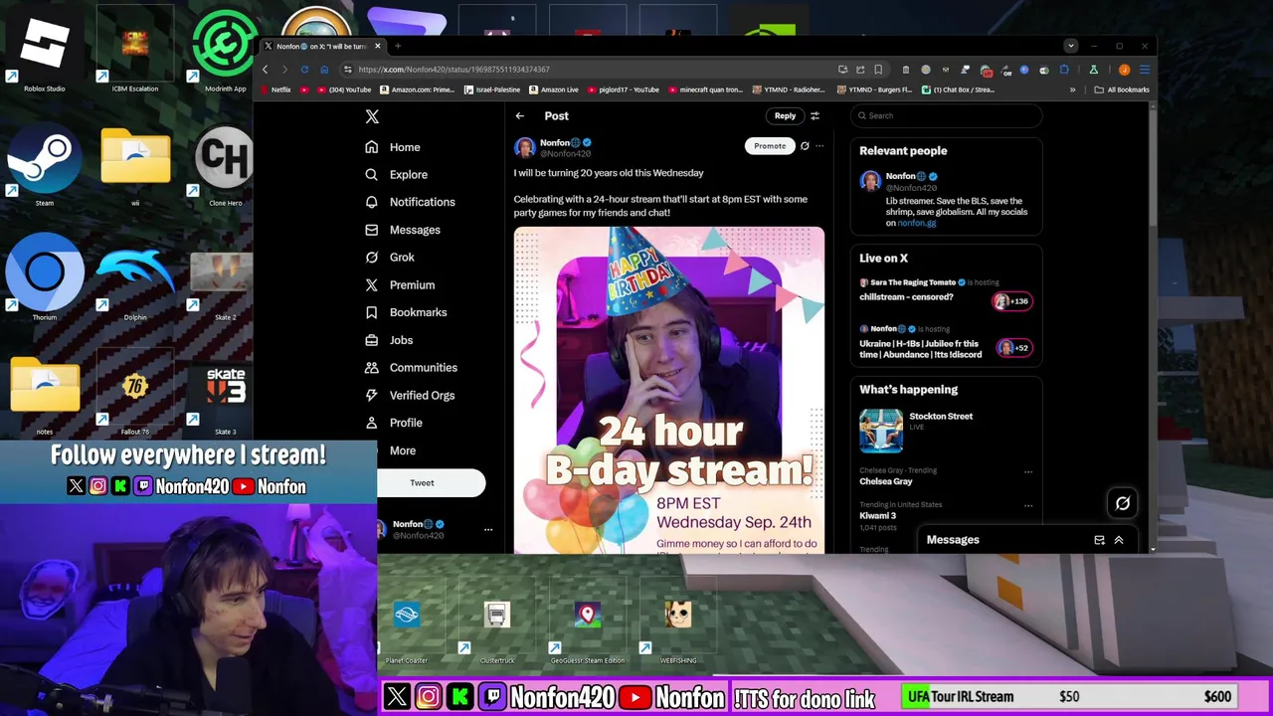
Task: Click browser reload button
Action: click(x=304, y=70)
